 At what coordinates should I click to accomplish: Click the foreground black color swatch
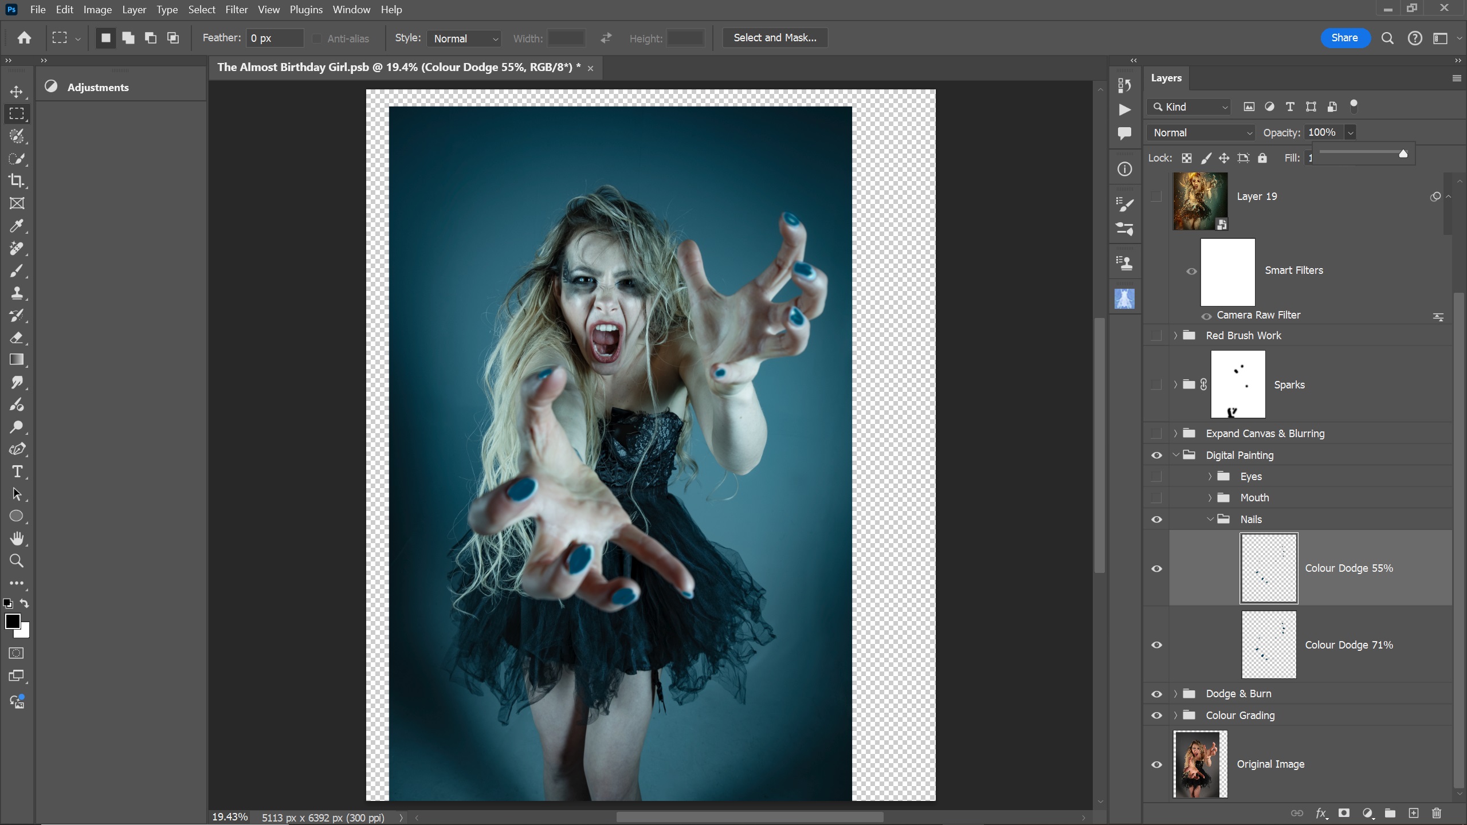coord(12,621)
